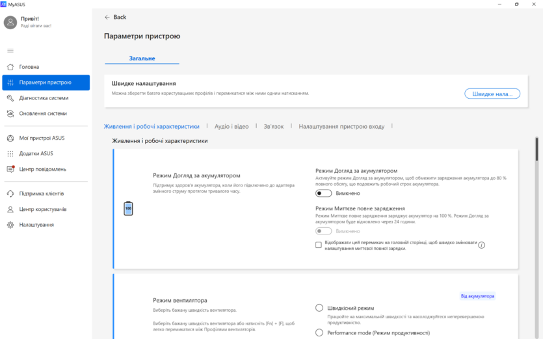Click the Швидке налаштування heading
543x339 pixels.
144,83
